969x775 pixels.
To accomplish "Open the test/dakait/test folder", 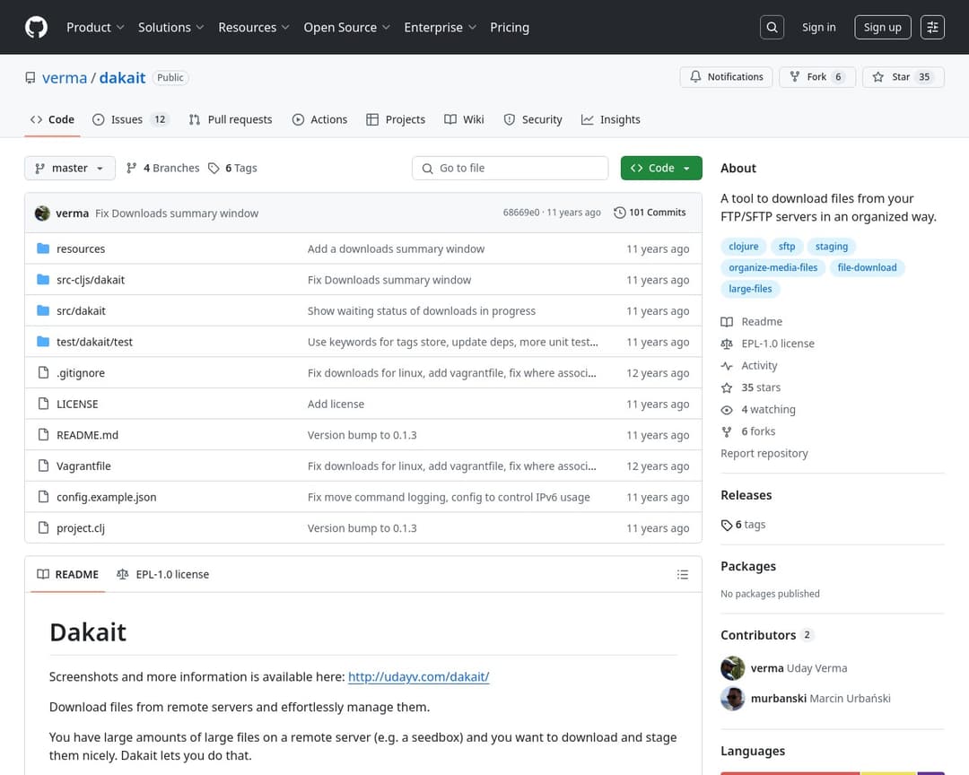I will click(94, 342).
